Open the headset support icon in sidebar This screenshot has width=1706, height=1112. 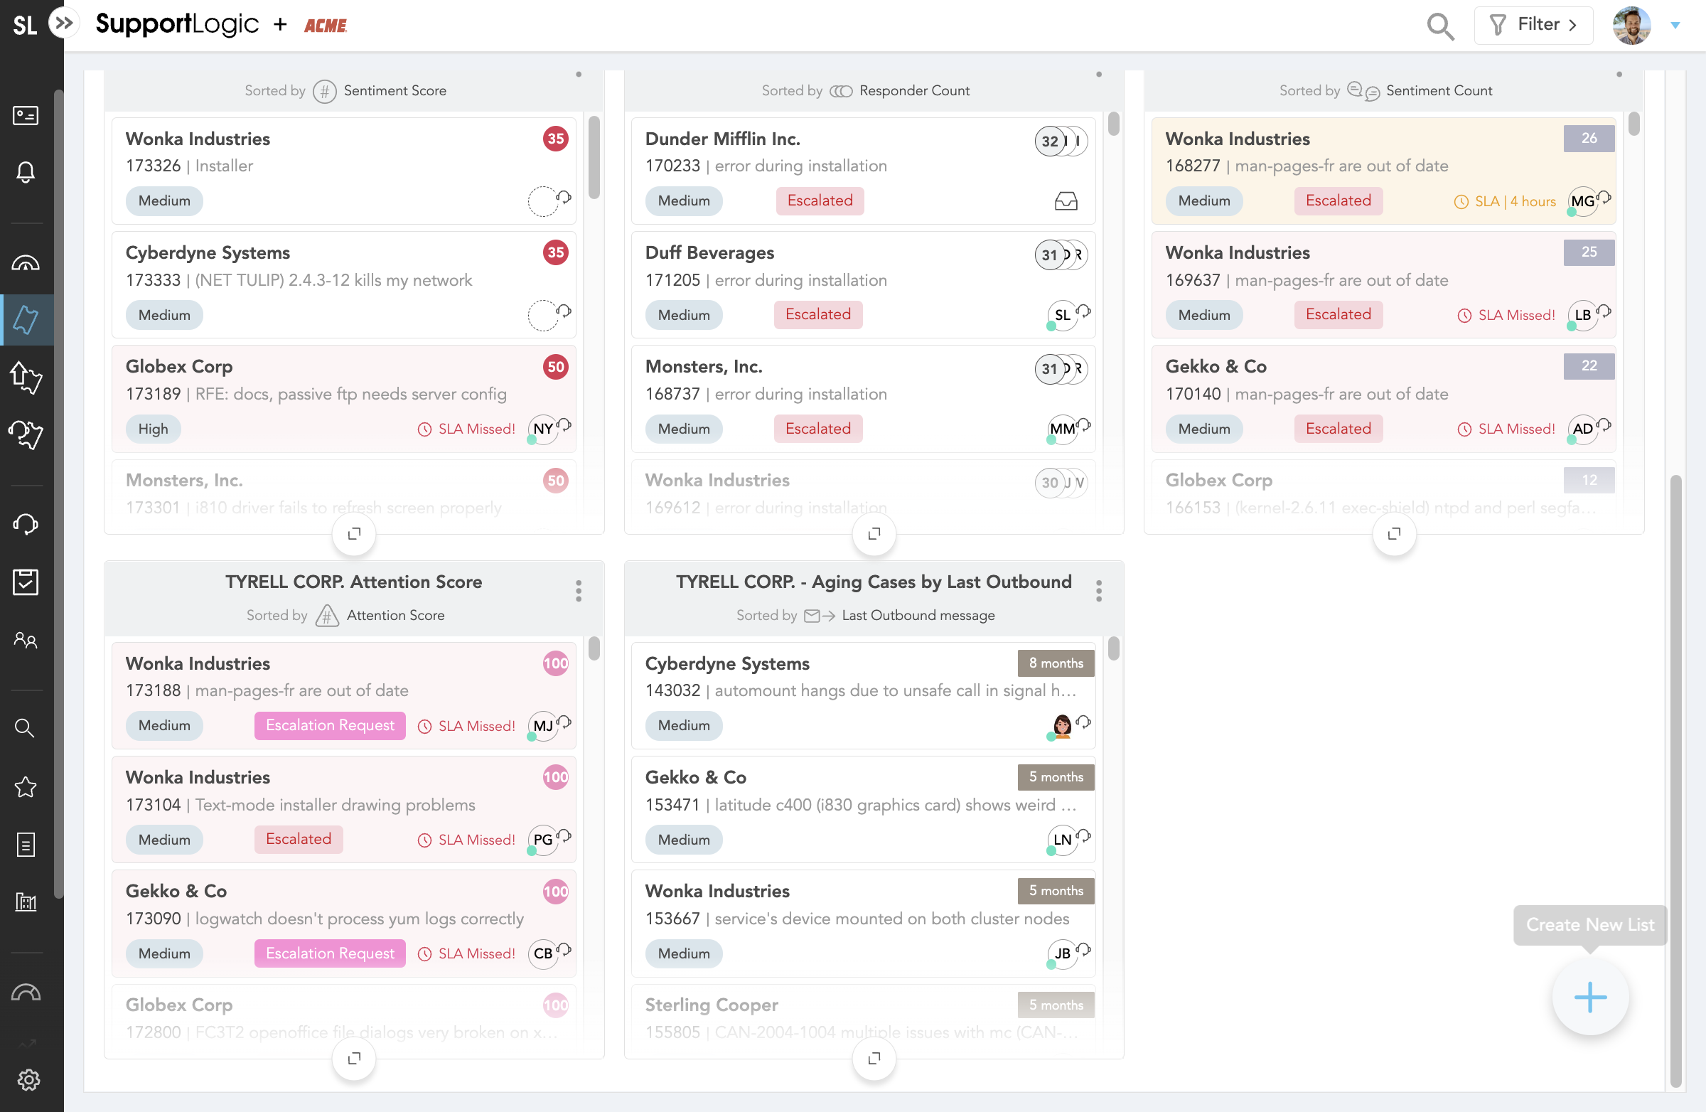point(26,524)
